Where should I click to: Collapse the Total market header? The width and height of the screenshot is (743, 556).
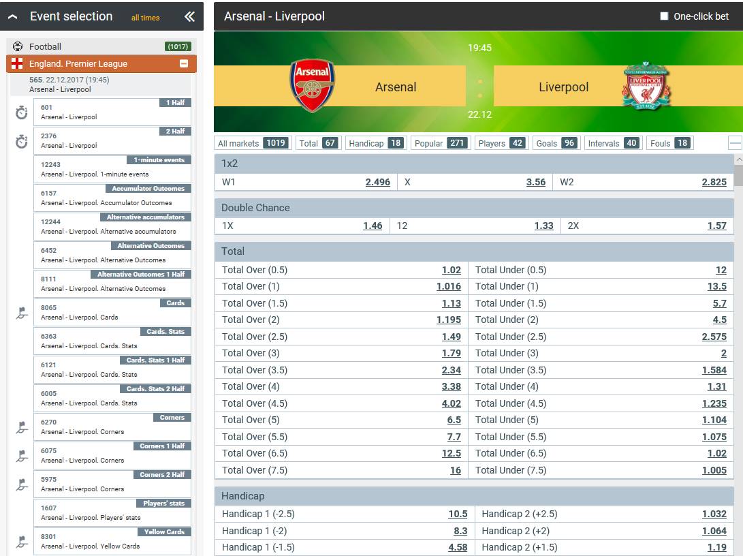coord(474,251)
